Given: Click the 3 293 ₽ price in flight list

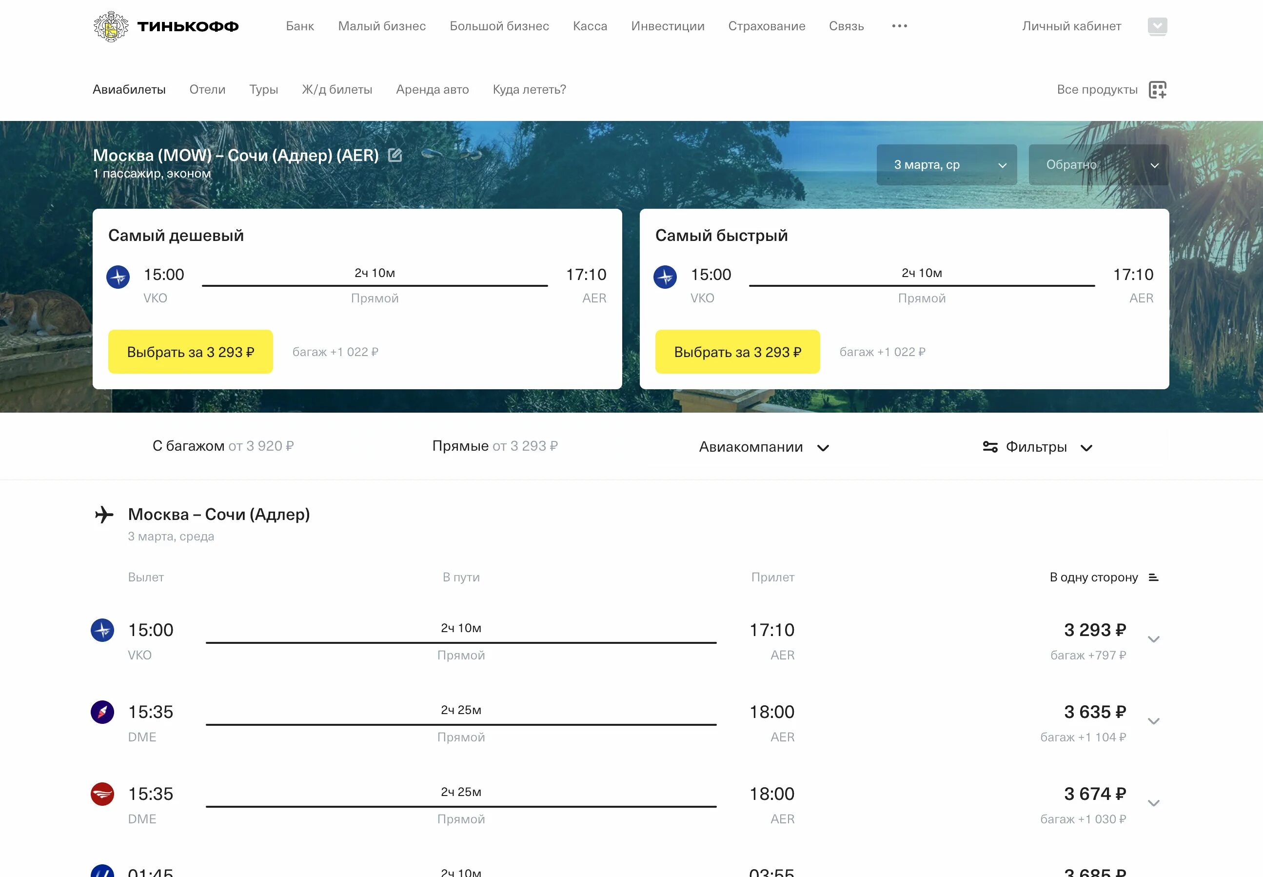Looking at the screenshot, I should (1095, 630).
